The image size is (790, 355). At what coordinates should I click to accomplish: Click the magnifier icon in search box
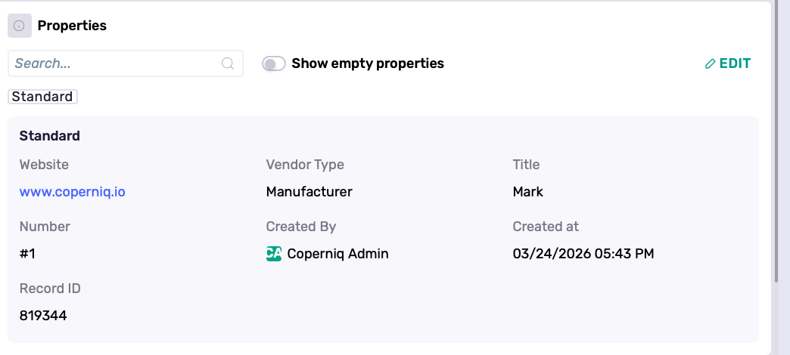click(228, 63)
